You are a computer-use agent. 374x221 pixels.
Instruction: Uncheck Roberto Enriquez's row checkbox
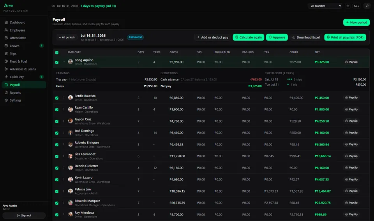[x=57, y=145]
